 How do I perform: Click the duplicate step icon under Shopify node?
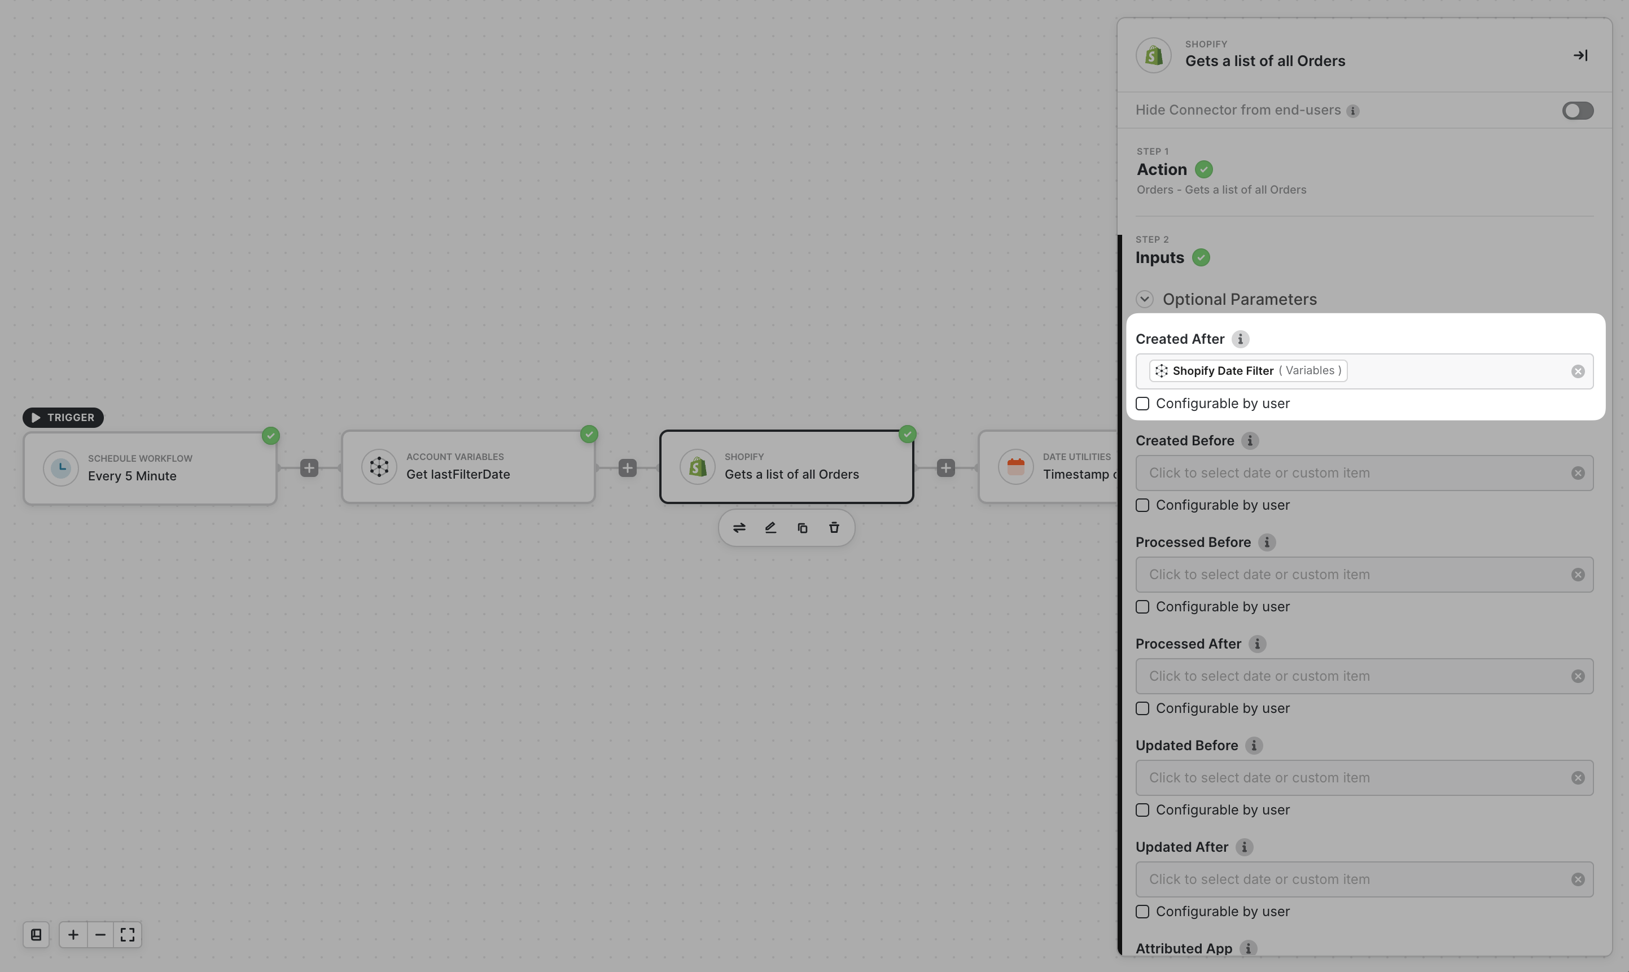pos(803,528)
